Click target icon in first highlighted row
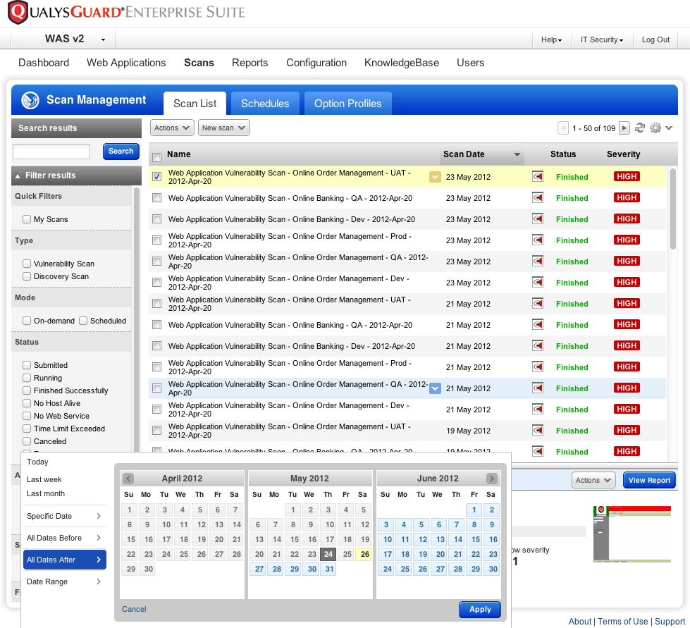Viewport: 690px width, 628px height. (x=537, y=176)
